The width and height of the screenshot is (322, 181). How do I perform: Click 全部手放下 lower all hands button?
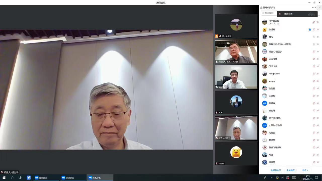(276, 170)
